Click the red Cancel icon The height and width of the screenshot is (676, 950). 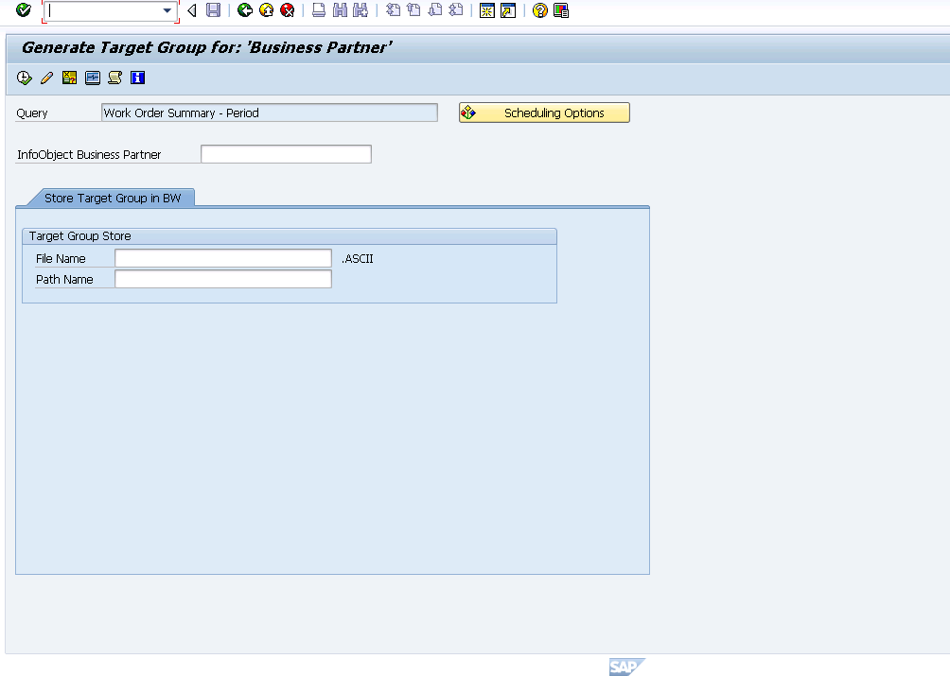[x=288, y=10]
